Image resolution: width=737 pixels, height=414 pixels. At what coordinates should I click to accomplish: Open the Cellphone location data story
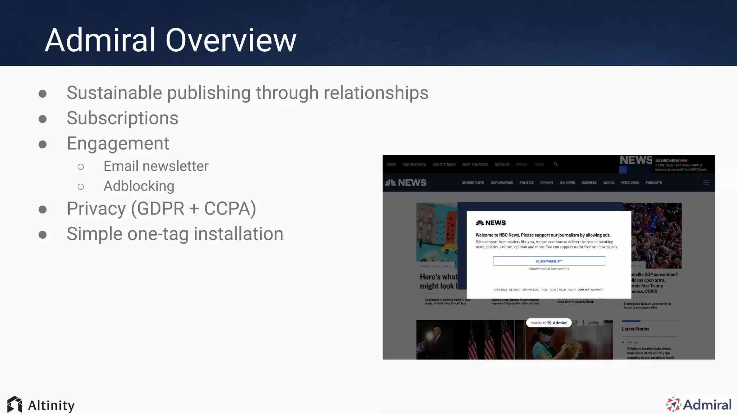coord(650,353)
